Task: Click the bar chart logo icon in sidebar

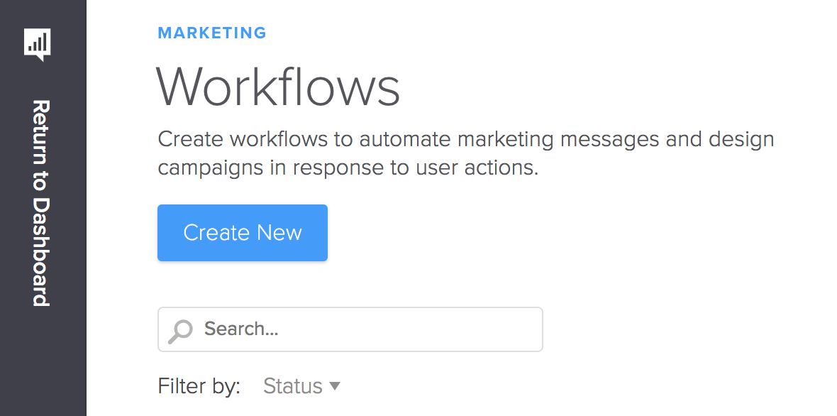Action: [38, 45]
